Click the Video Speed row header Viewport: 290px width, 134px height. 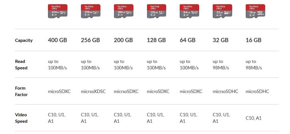coord(21,118)
